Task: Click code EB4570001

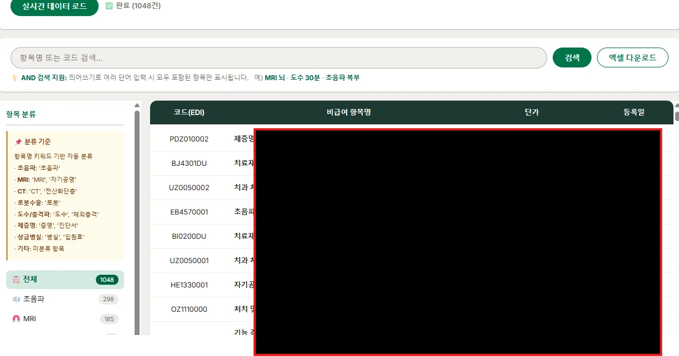Action: tap(189, 212)
